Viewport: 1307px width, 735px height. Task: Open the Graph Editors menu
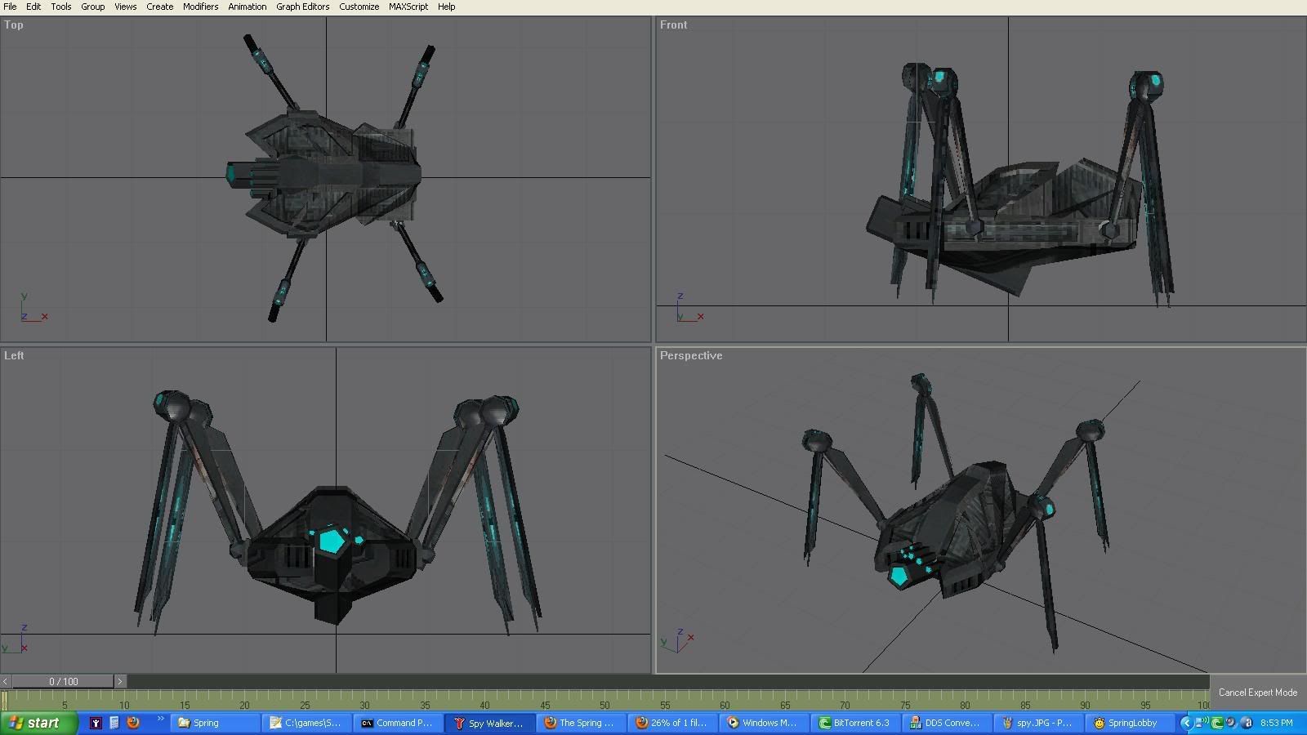click(x=302, y=7)
